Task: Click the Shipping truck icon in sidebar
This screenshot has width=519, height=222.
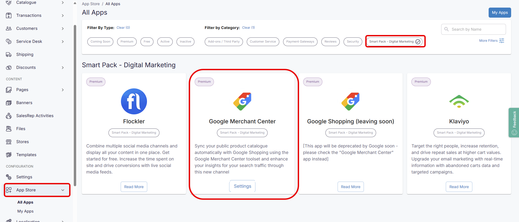Action: [x=9, y=54]
